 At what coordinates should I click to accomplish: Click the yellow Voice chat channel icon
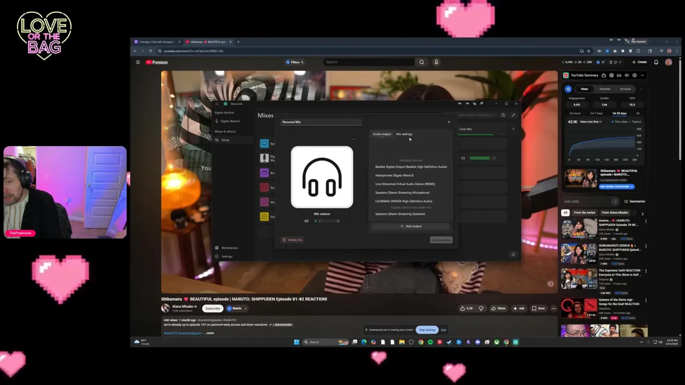pos(264,217)
